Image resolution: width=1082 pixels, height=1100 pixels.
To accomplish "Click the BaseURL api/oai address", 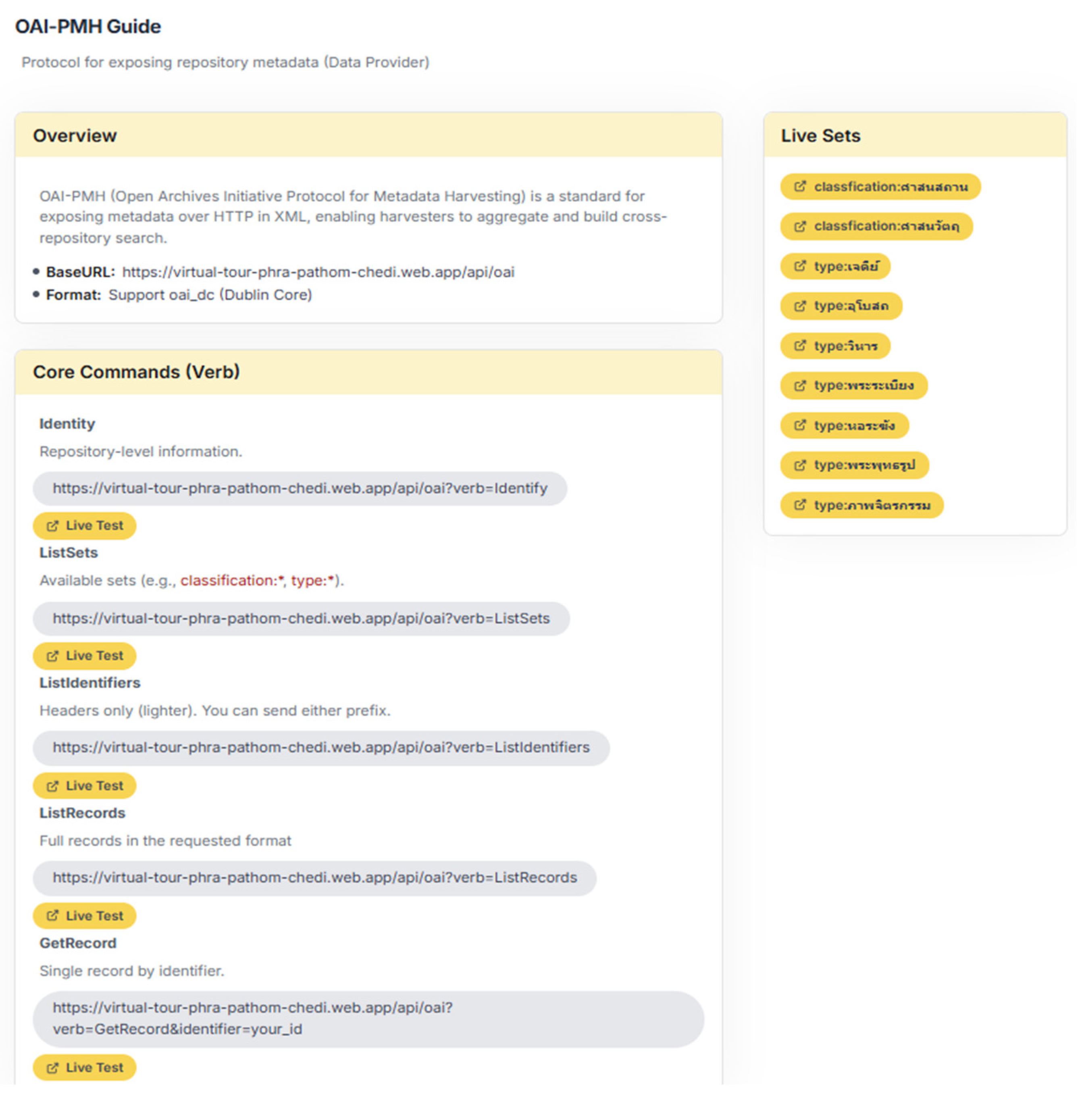I will click(318, 272).
